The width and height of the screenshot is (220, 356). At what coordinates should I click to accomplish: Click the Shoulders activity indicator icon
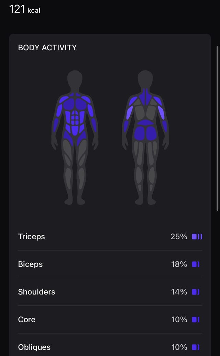[x=196, y=292]
